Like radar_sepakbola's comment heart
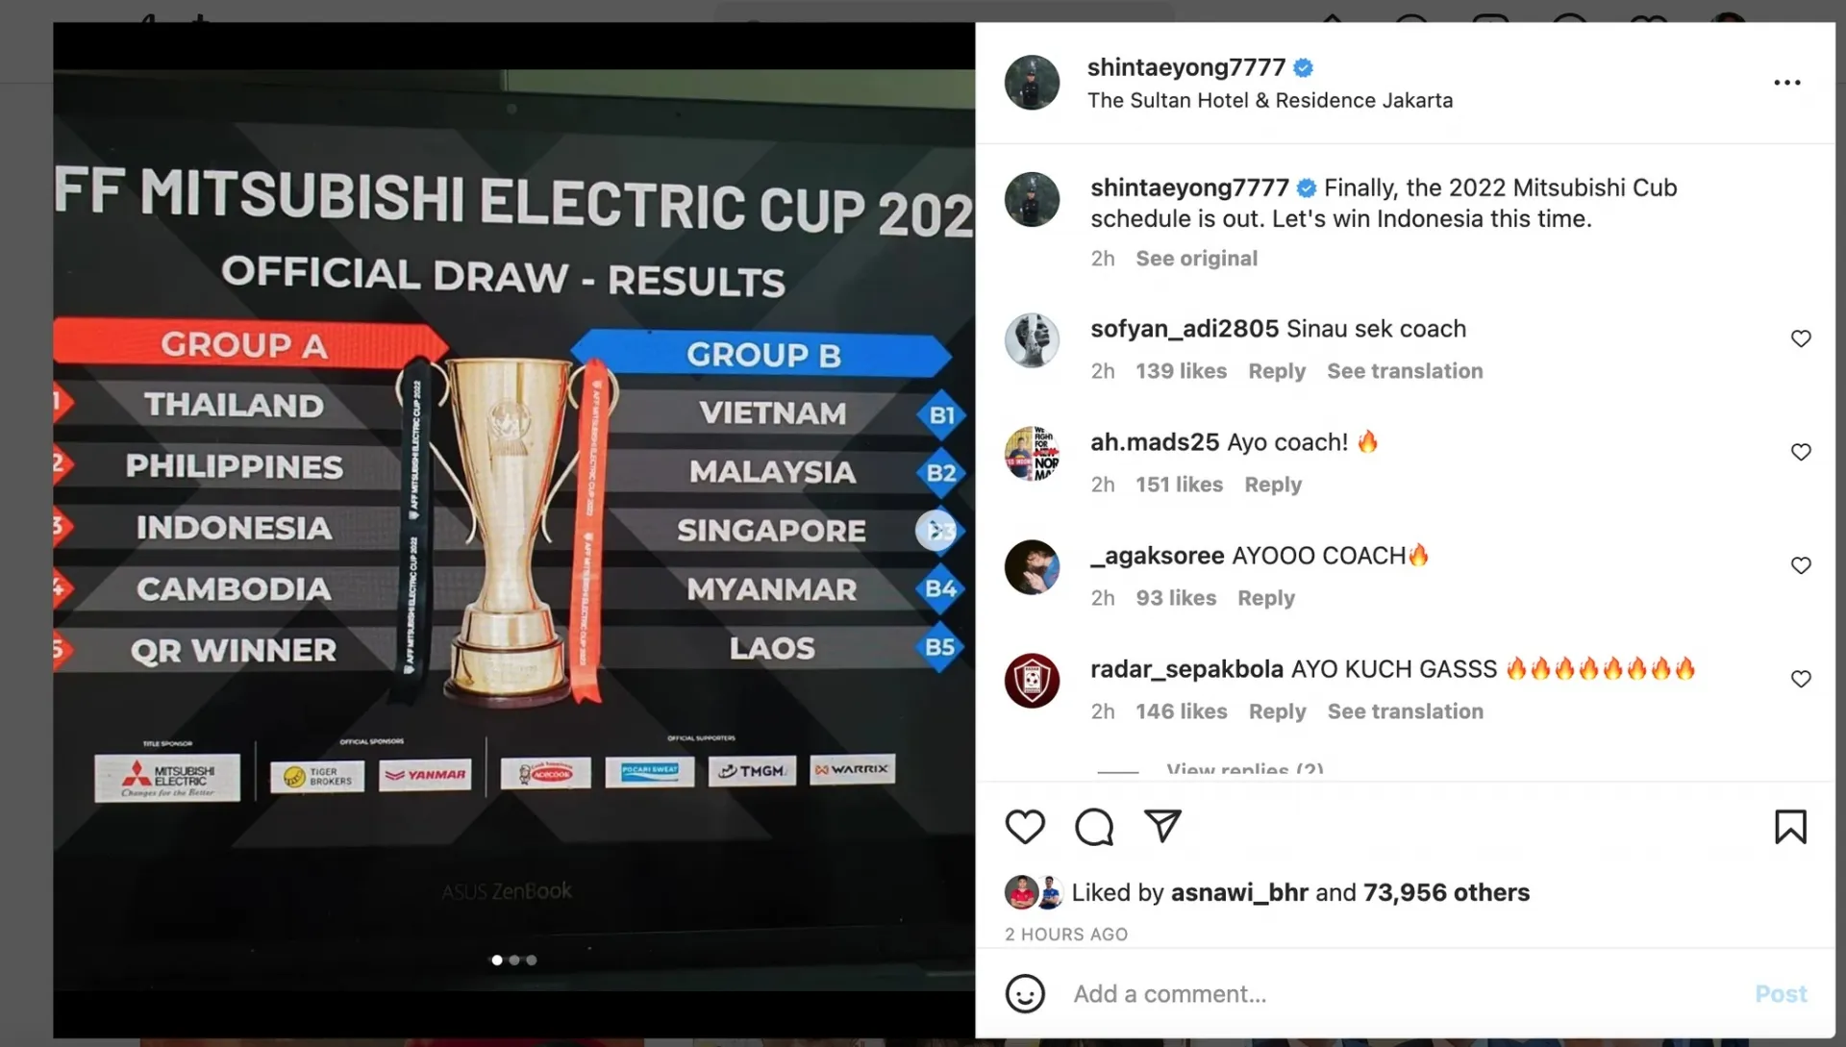 (1801, 679)
